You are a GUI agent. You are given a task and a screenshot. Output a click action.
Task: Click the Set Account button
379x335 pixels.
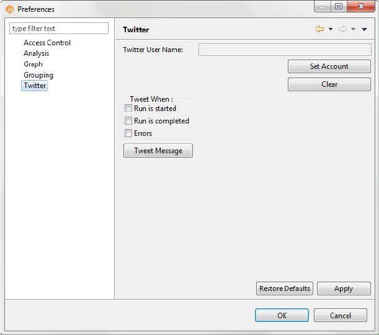329,66
